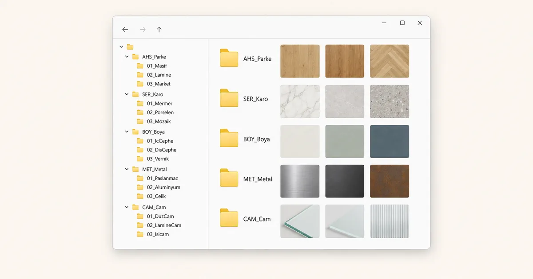
Task: Click folder icon beside 01_Mermer
Action: tap(140, 103)
